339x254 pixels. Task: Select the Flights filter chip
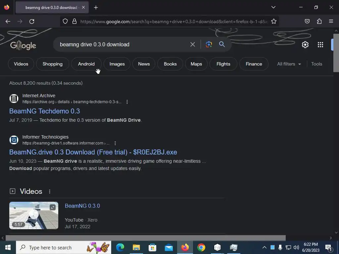pos(223,64)
